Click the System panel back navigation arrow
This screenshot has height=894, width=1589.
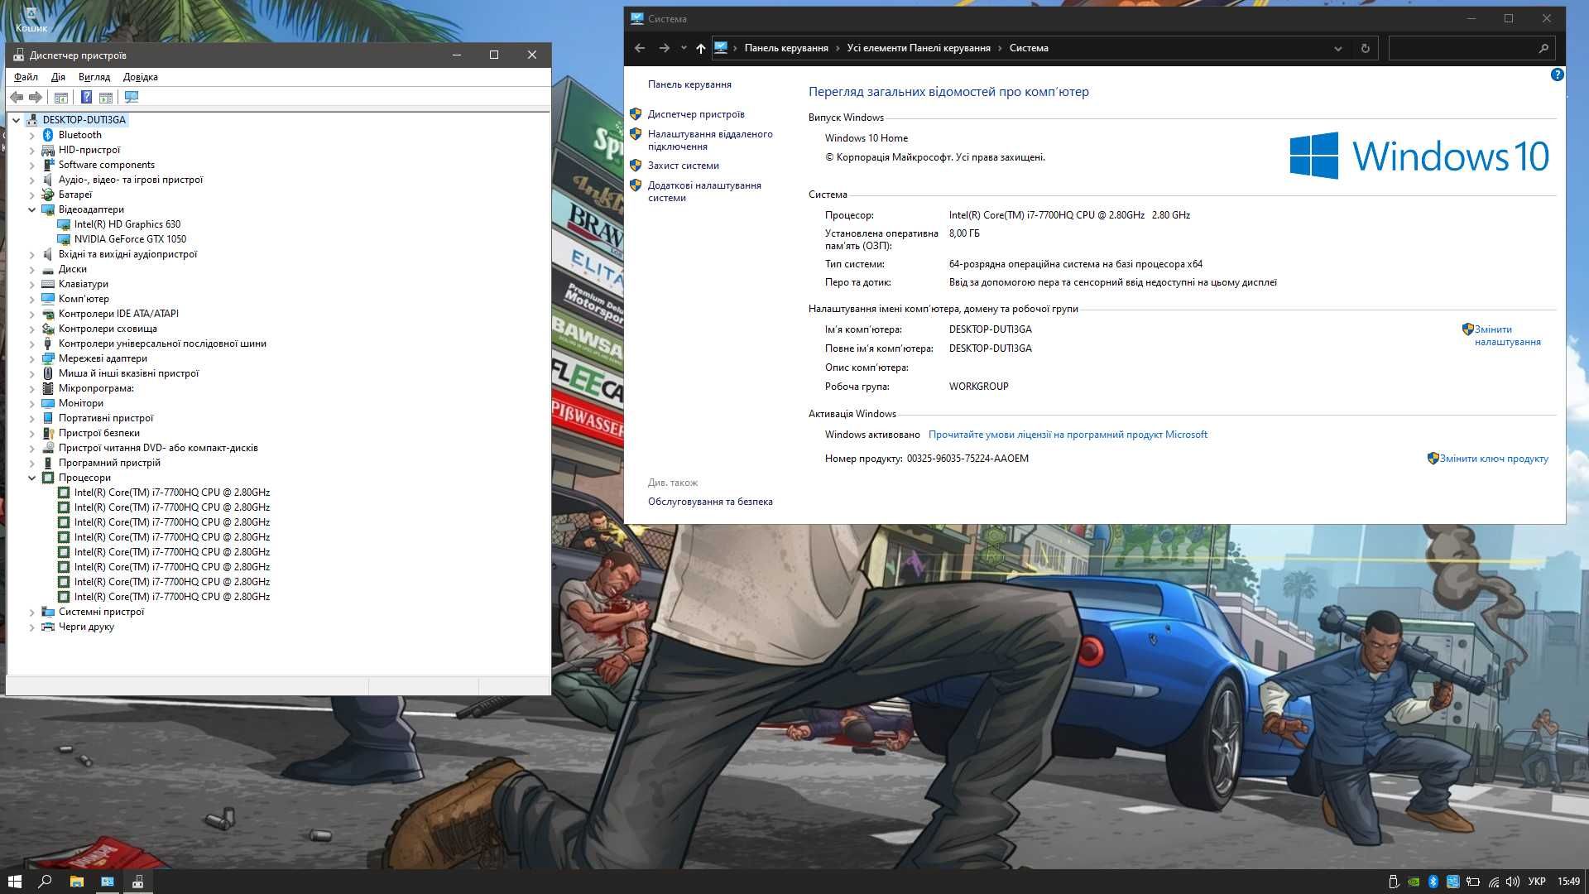pos(638,47)
